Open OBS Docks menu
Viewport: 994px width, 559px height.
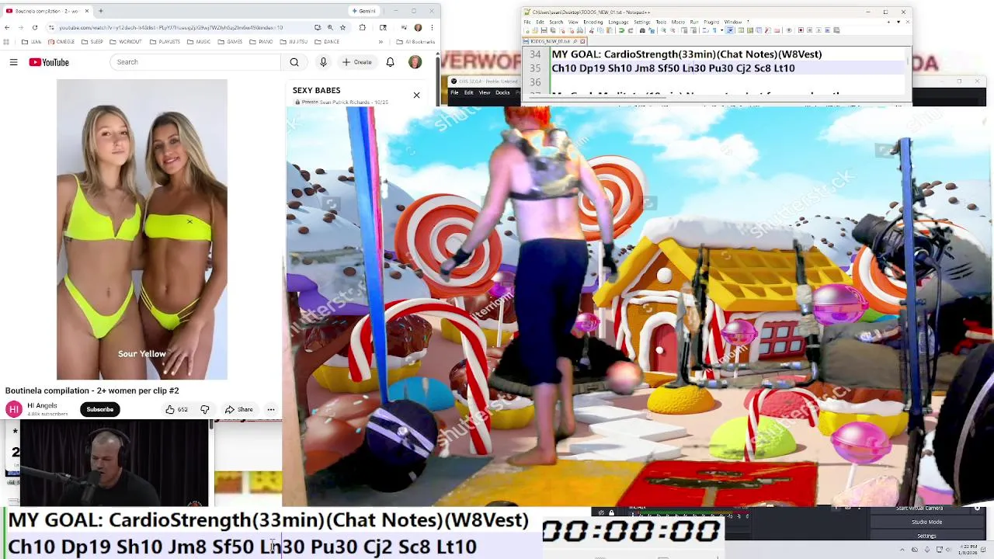(x=502, y=93)
